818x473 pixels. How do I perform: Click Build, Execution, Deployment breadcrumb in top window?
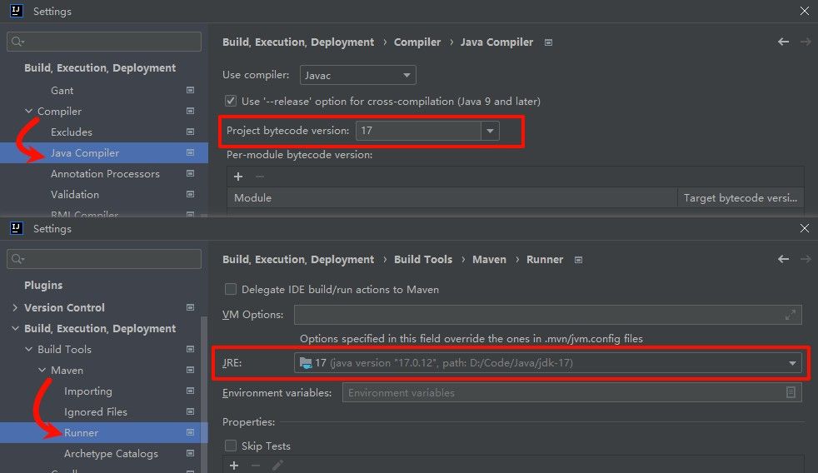coord(298,42)
